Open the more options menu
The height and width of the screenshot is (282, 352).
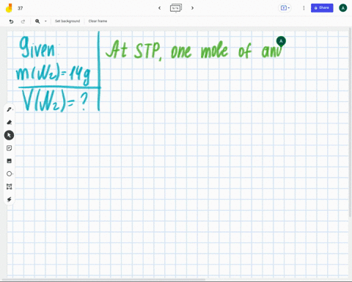304,8
